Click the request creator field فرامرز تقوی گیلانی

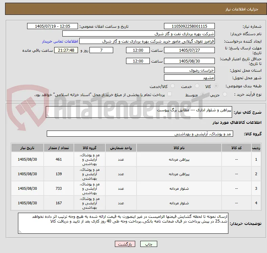pyautogui.click(x=147, y=41)
